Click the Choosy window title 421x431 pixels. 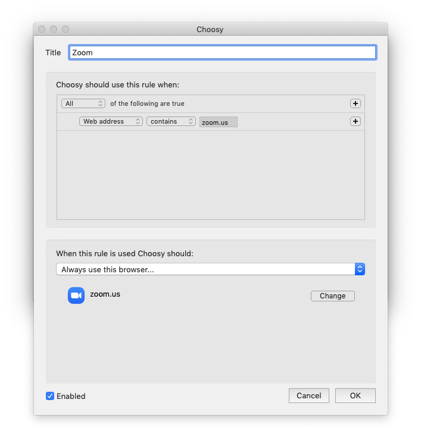click(210, 29)
